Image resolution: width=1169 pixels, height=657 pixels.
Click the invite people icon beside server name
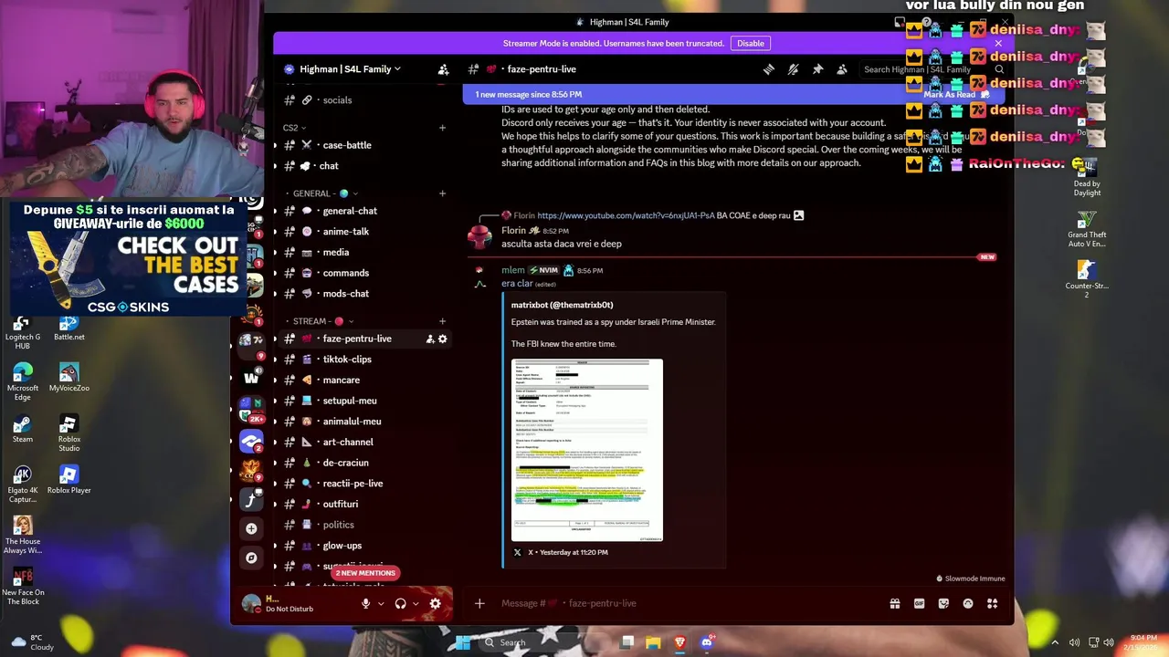point(443,69)
